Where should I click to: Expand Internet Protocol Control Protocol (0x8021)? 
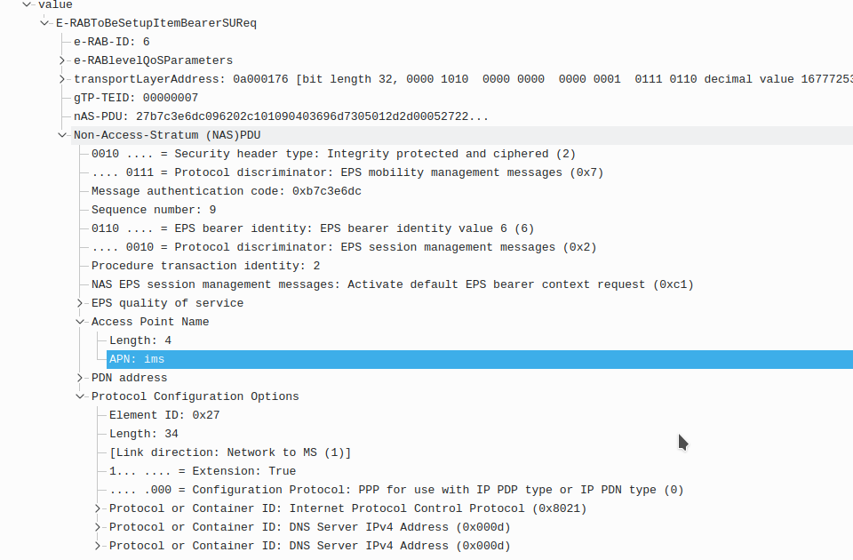tap(97, 508)
